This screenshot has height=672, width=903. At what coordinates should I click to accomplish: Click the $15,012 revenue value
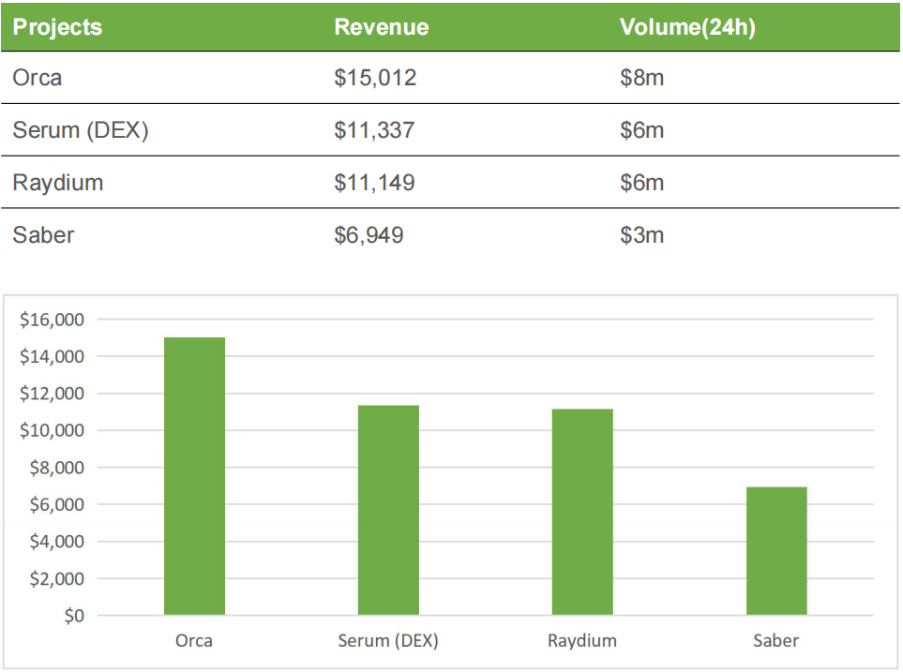click(x=375, y=78)
